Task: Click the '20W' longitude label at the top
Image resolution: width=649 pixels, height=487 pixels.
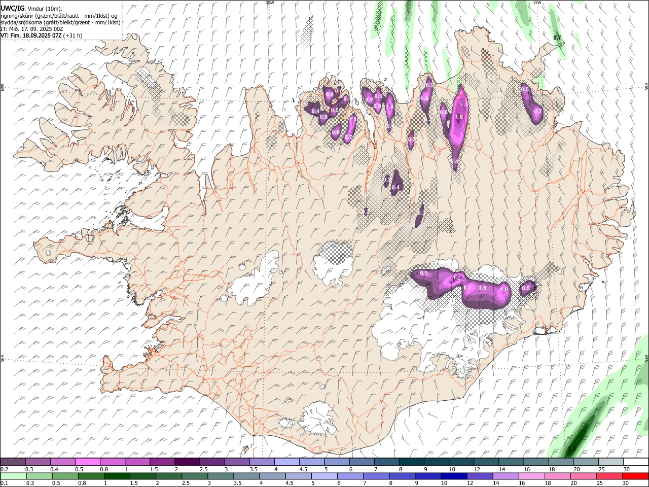Action: coord(270,3)
